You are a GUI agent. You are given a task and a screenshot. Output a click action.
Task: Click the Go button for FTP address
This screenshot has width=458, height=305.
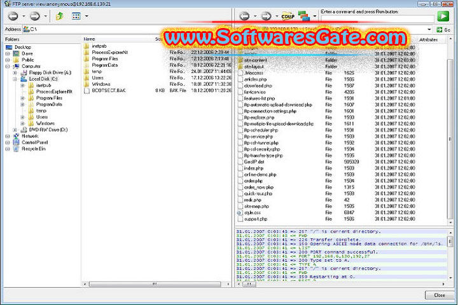point(443,30)
